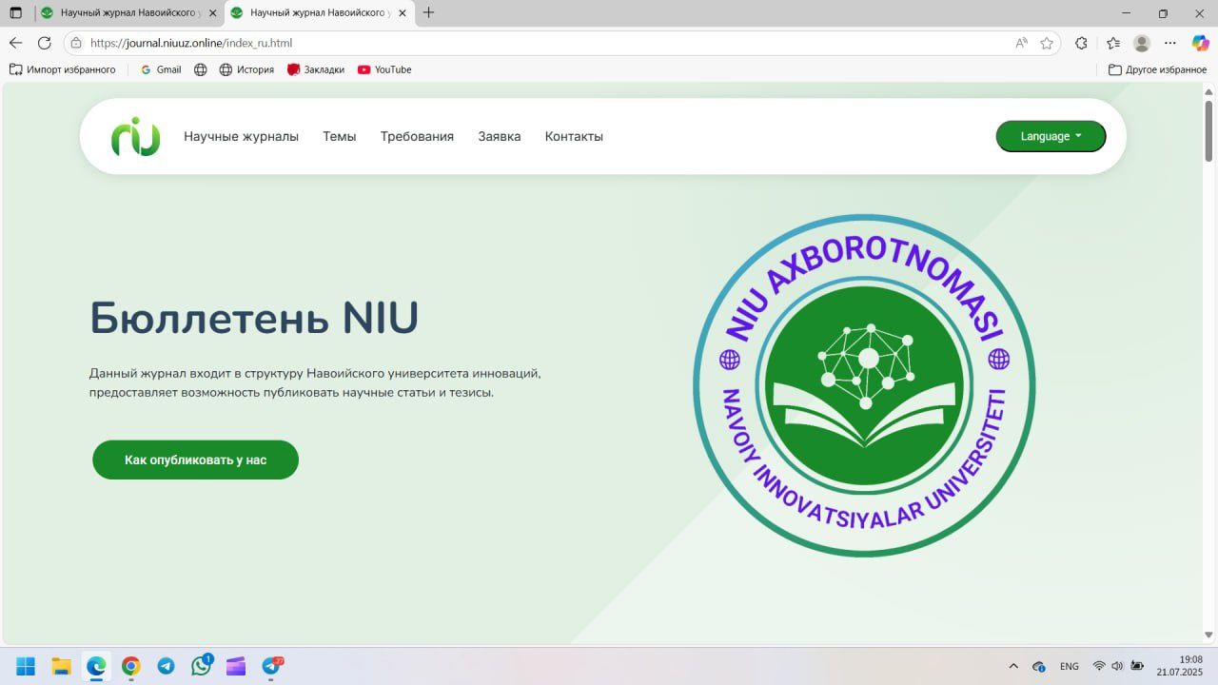Open the purple clapperboard taskbar app
This screenshot has width=1218, height=685.
[x=236, y=666]
